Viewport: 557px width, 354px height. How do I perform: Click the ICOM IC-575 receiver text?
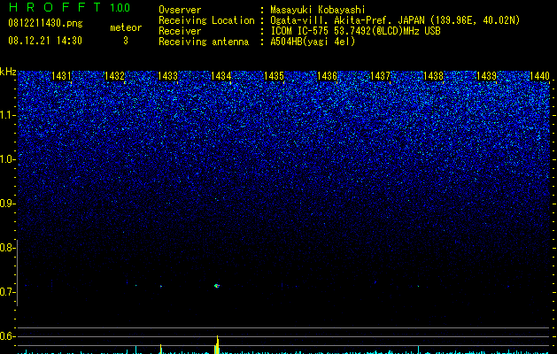(x=355, y=31)
